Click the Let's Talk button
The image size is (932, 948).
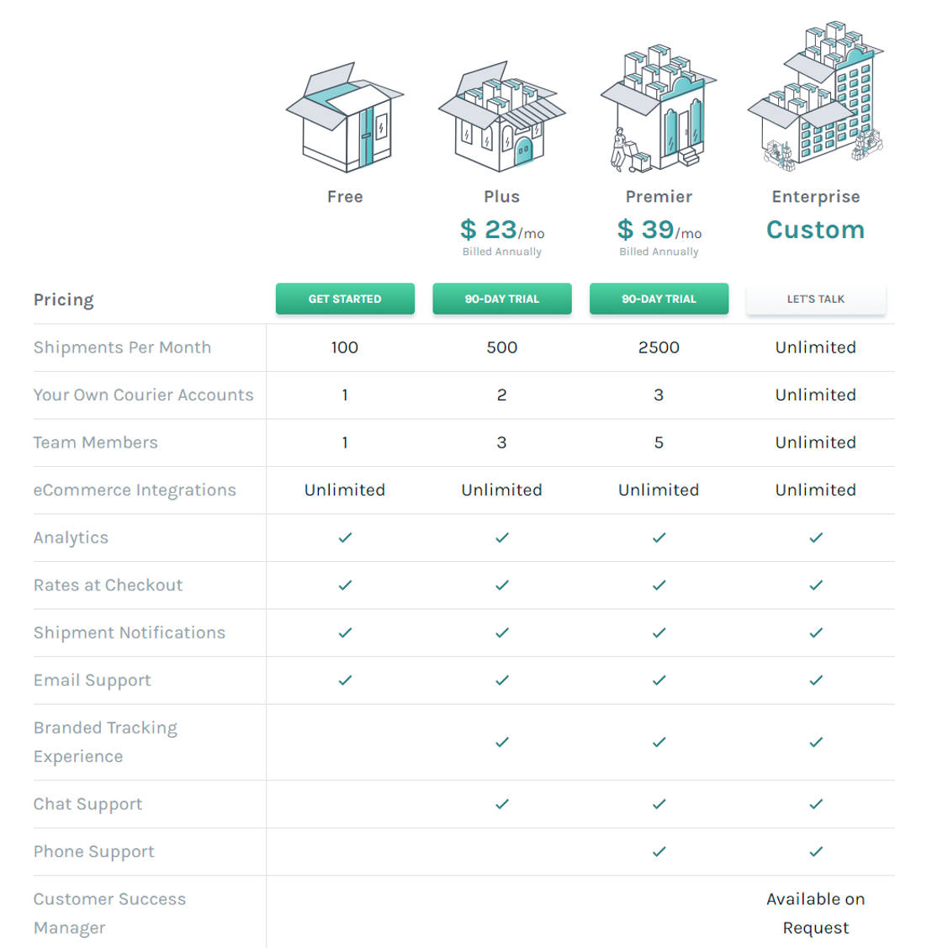pos(816,299)
